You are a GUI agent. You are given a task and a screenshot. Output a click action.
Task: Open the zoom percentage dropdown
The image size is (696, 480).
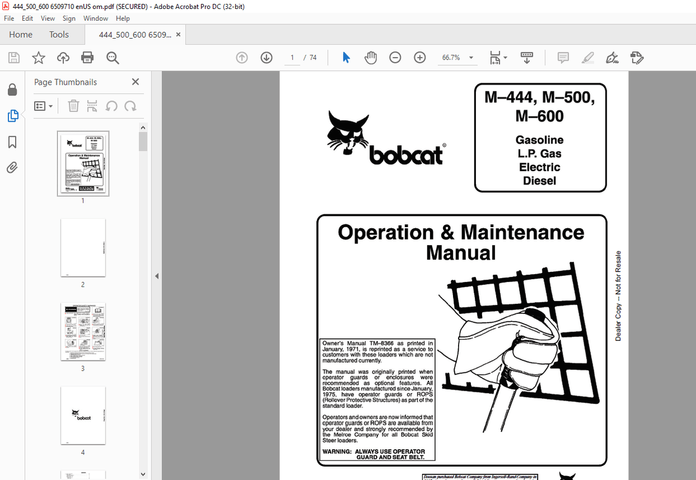tap(471, 58)
